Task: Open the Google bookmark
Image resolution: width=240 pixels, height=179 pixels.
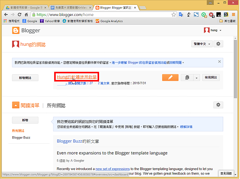Action: 30,21
